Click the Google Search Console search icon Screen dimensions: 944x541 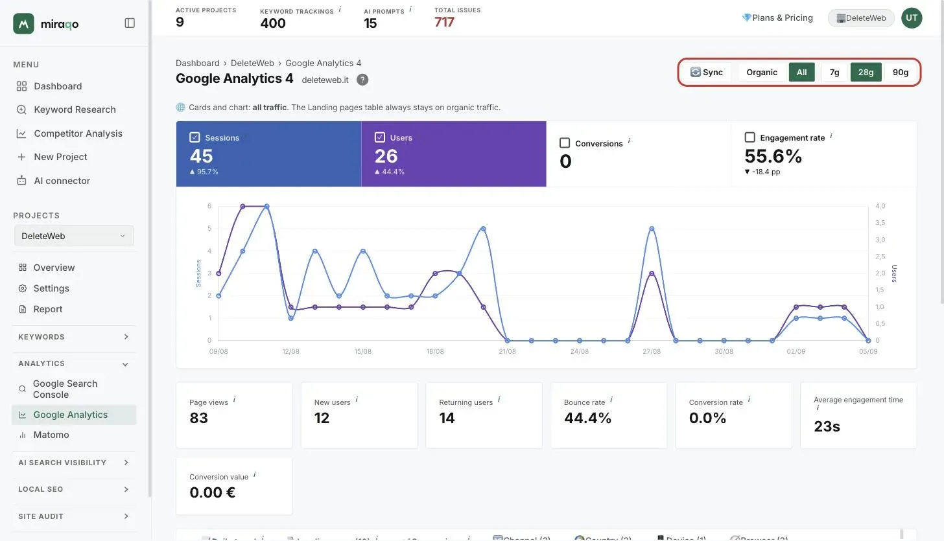point(23,389)
